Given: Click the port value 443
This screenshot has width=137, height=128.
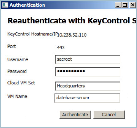Looking at the screenshot, I should [x=61, y=48].
